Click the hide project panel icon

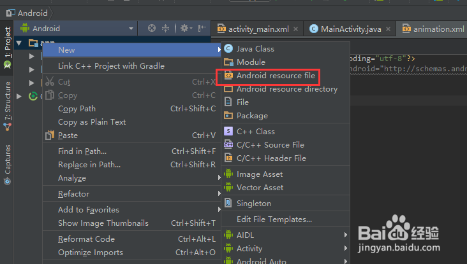pos(202,28)
